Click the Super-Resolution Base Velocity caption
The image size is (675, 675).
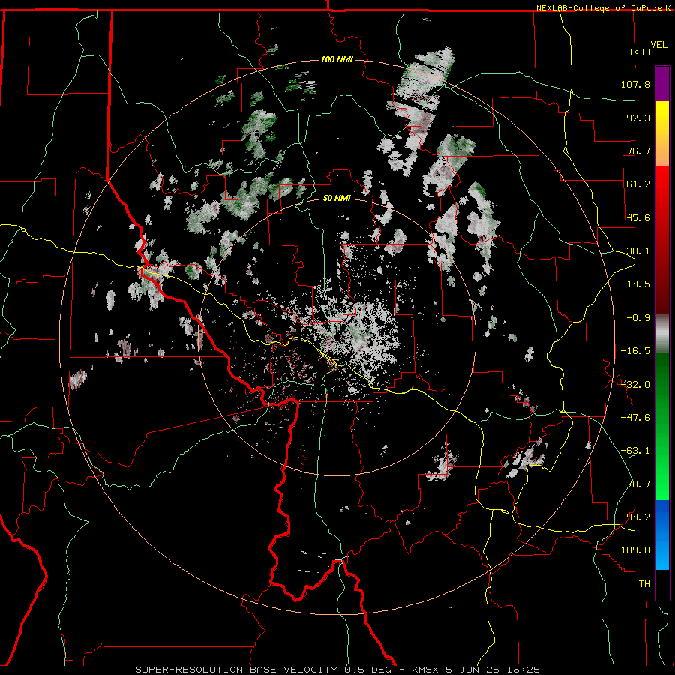coord(337,670)
